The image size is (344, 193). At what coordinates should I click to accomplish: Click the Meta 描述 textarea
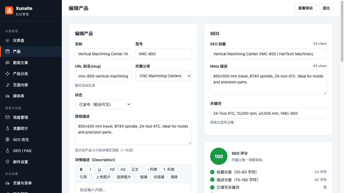(268, 83)
